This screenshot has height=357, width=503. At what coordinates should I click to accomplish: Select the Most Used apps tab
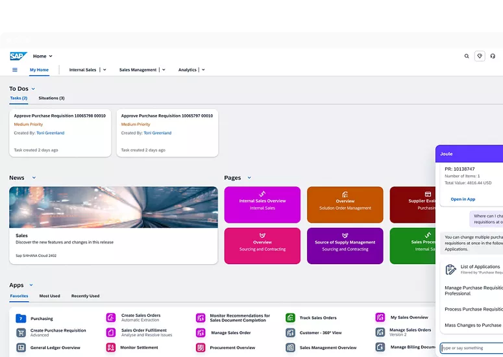49,296
